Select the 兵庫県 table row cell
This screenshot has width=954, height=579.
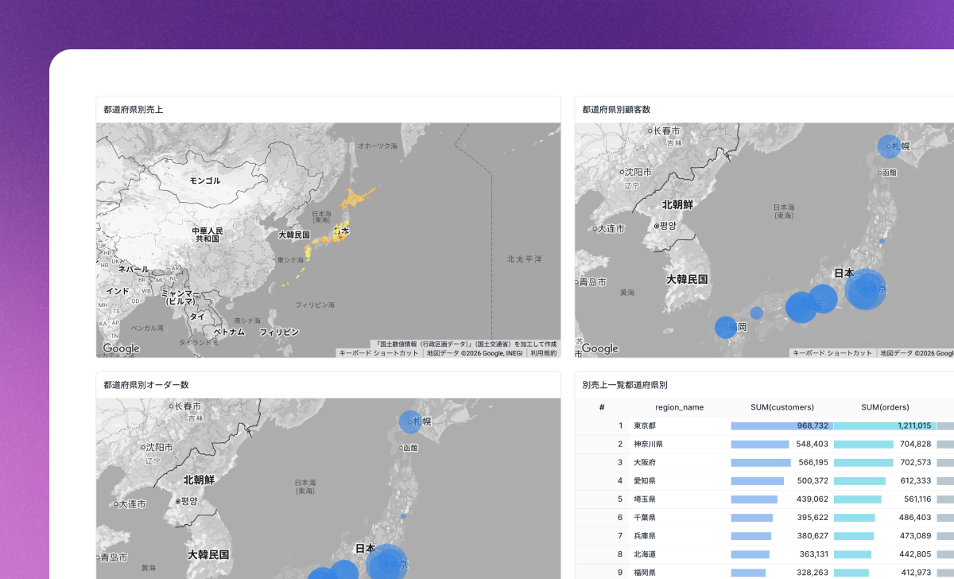coord(645,535)
